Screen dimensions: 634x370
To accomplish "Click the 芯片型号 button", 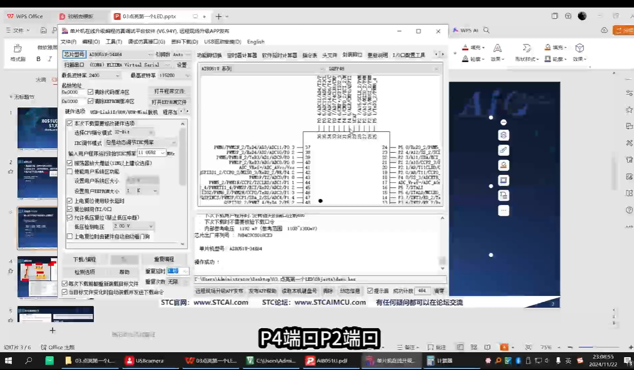I will [74, 54].
